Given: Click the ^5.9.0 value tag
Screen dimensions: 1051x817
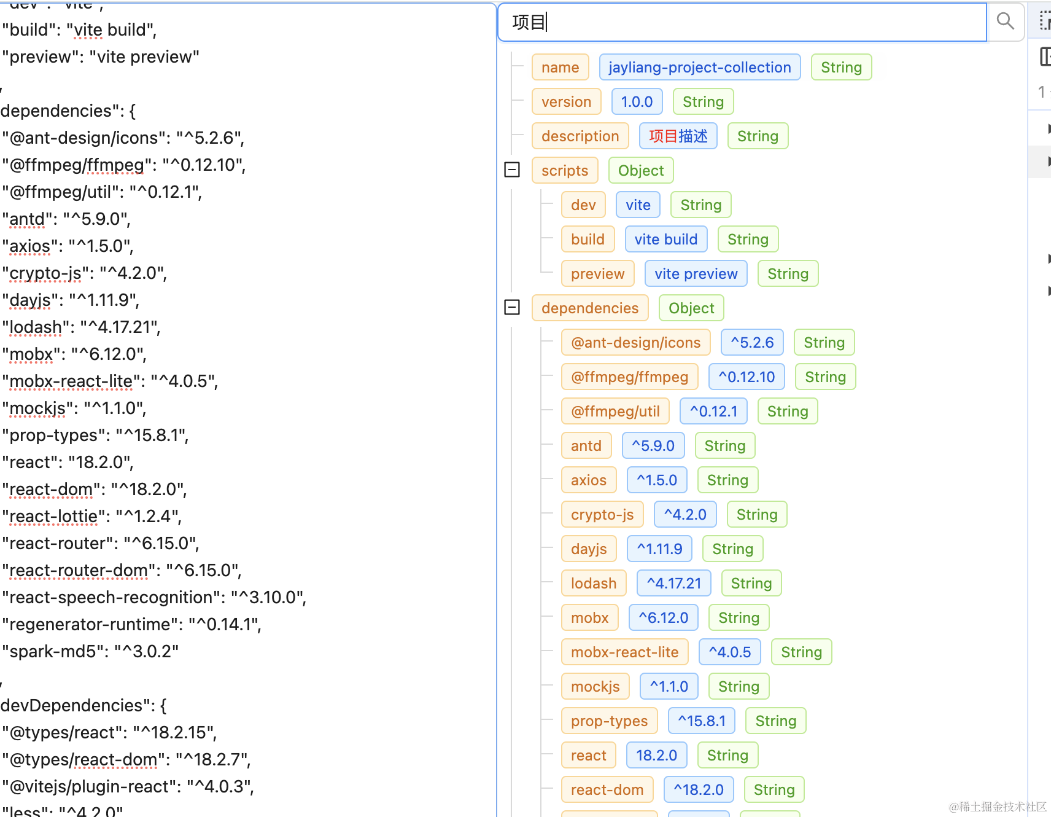Looking at the screenshot, I should pos(653,446).
